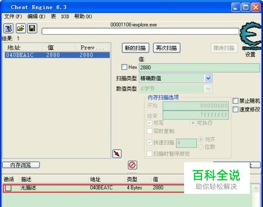Open the 表 menu
The width and height of the screenshot is (263, 207).
(53, 16)
